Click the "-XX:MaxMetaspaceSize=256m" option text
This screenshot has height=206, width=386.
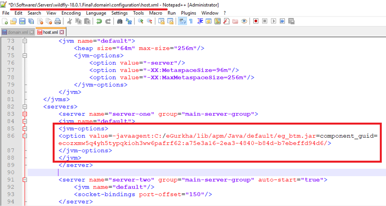(195, 78)
